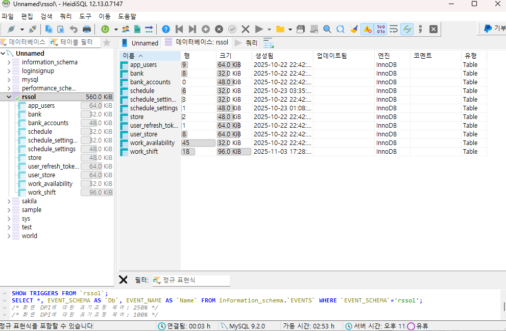Open the connect icon's dropdown arrow
Image resolution: width=506 pixels, height=331 pixels.
22,30
